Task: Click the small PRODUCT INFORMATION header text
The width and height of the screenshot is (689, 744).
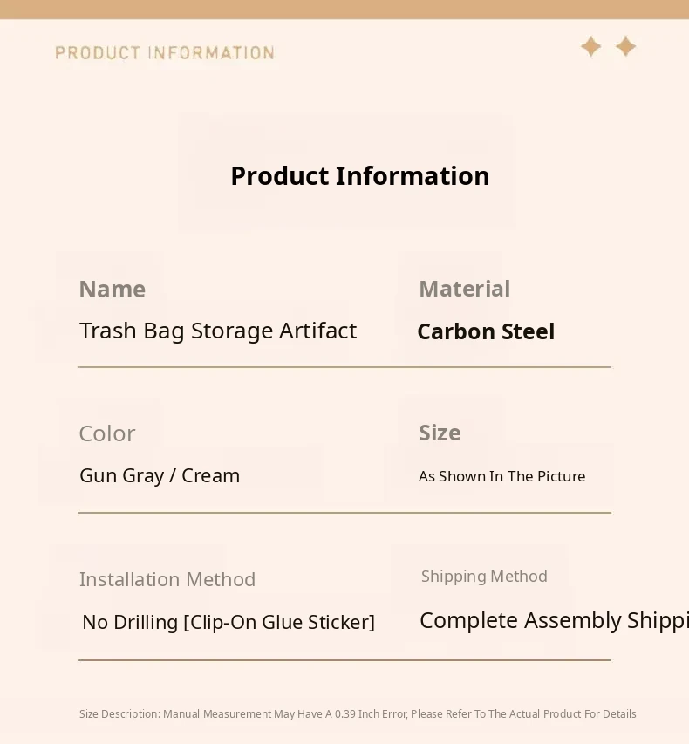Action: 165,53
